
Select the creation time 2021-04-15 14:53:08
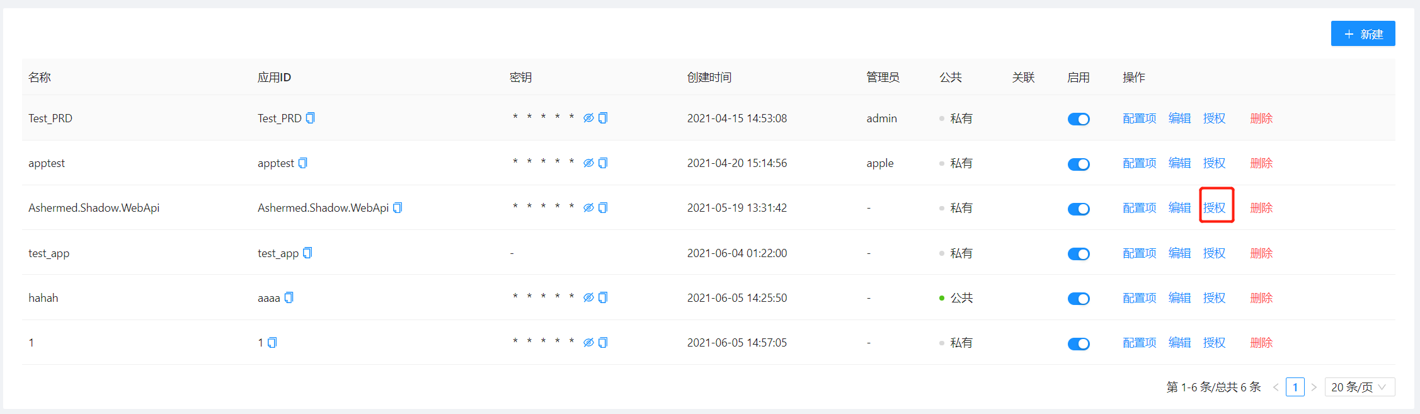click(737, 118)
